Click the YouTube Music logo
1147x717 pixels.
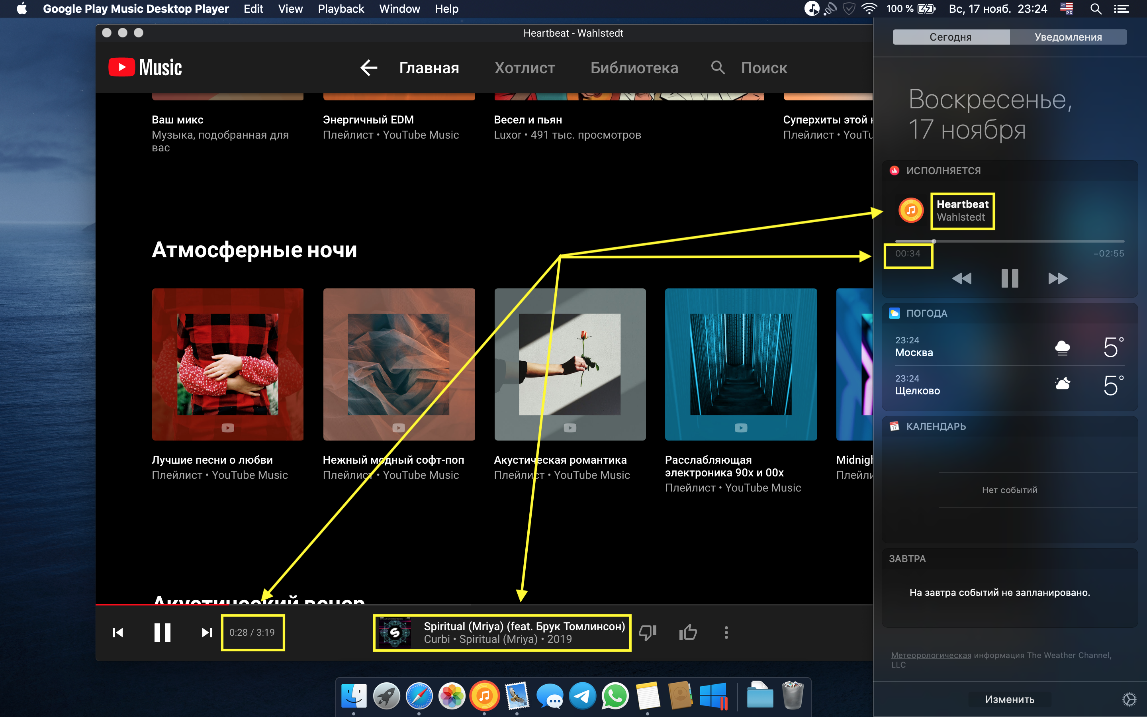pos(145,67)
